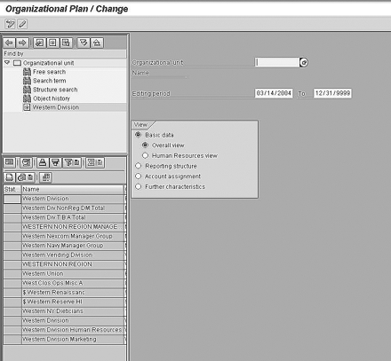Click the Name column header in results
The height and width of the screenshot is (361, 391).
coord(73,189)
